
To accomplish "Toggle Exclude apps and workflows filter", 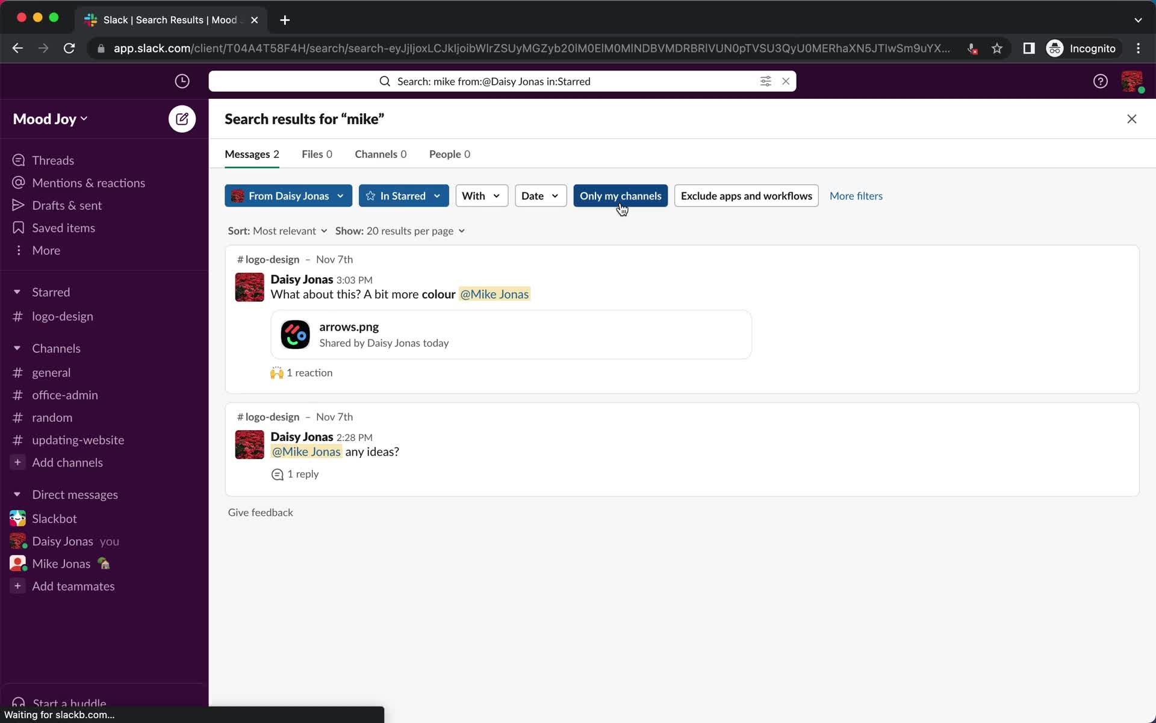I will (747, 195).
